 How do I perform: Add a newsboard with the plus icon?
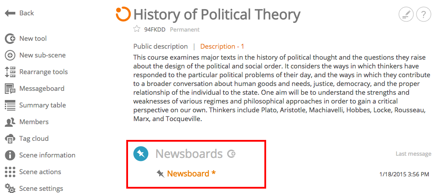[231, 154]
